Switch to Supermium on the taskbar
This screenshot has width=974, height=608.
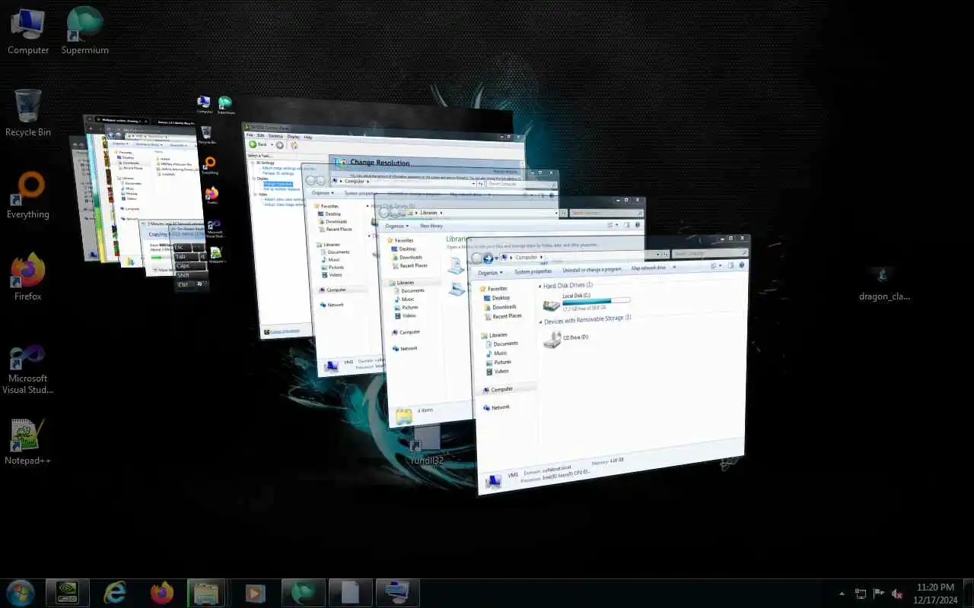(304, 592)
